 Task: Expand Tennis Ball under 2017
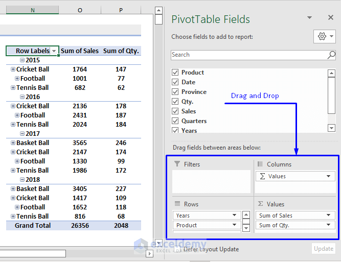point(13,170)
